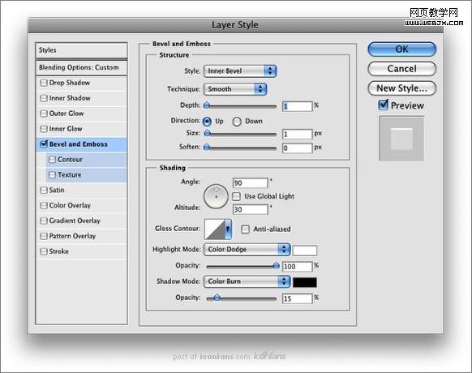Check the Gradient Overlay checkbox
Image resolution: width=472 pixels, height=373 pixels.
44,221
